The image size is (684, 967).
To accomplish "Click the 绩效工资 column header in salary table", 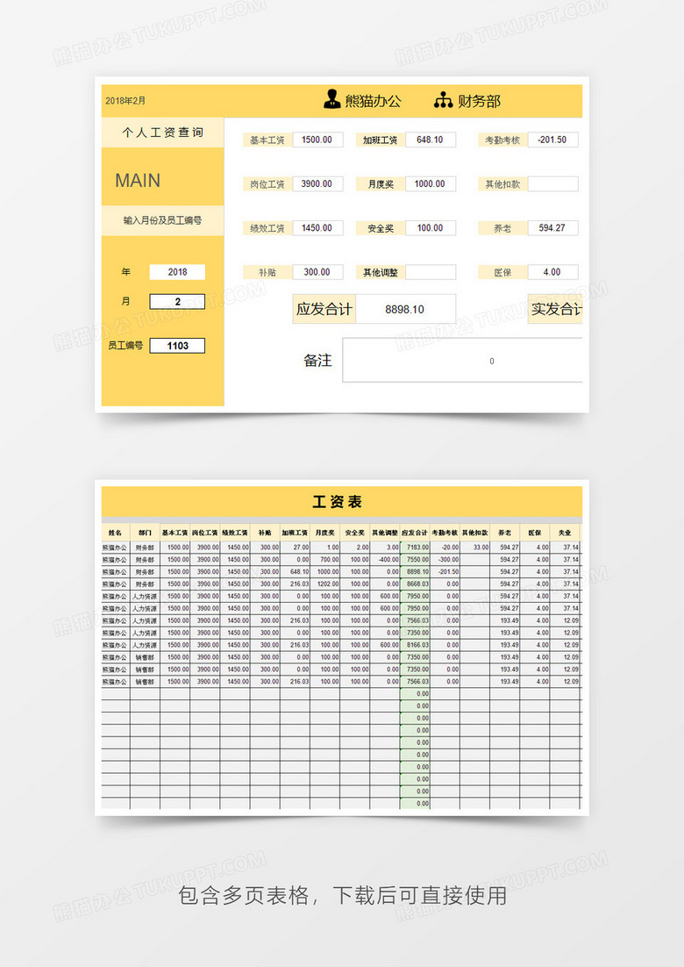I will point(235,533).
